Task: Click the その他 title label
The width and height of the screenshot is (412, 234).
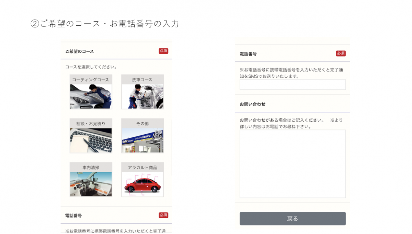Action: (142, 123)
